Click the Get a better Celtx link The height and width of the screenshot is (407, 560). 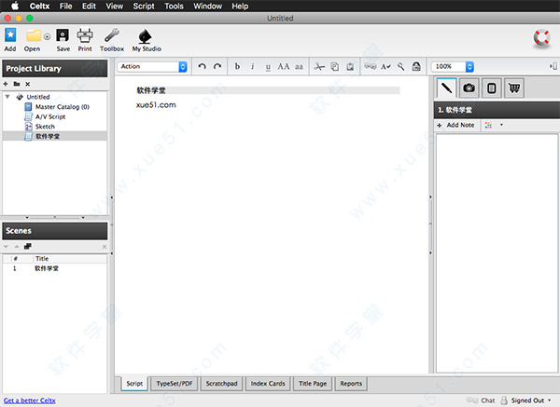[30, 400]
